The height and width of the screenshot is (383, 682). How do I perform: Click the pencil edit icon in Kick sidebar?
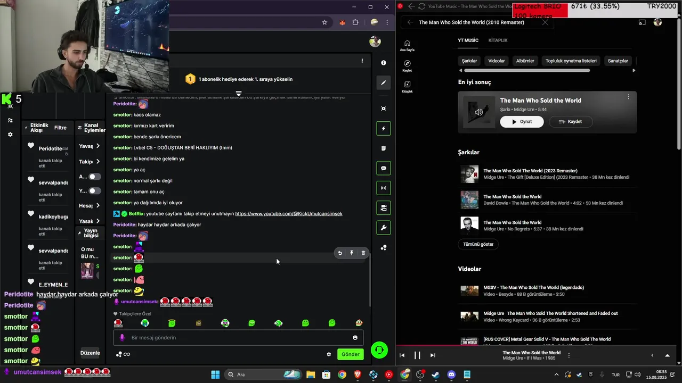(384, 82)
